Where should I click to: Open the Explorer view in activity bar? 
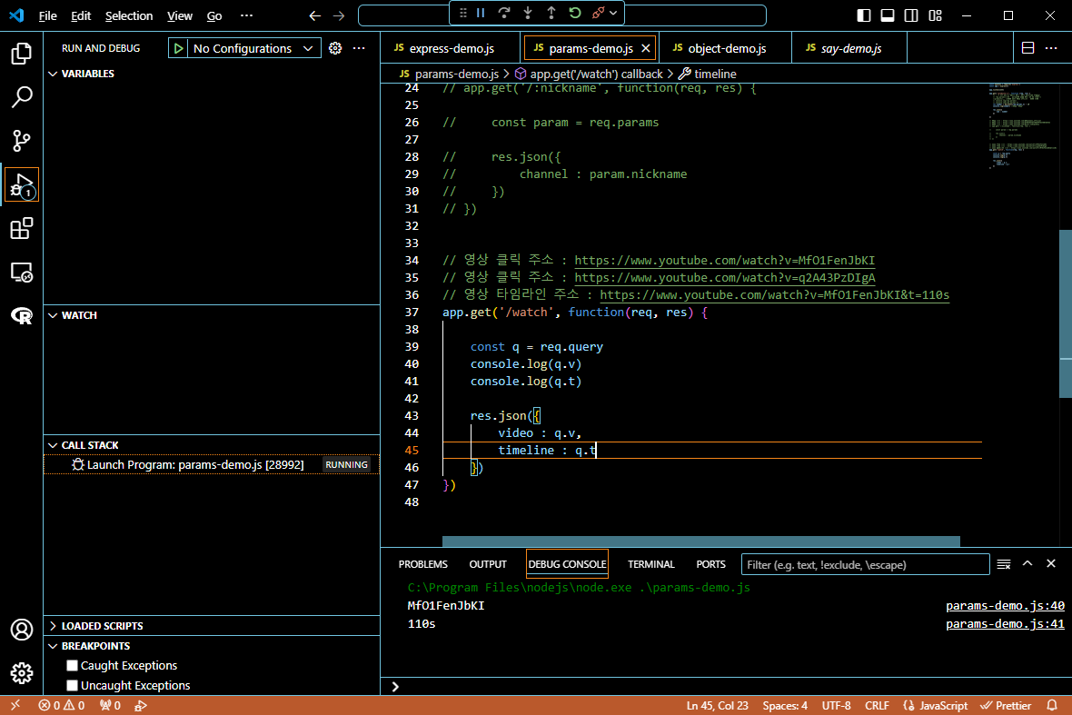21,54
